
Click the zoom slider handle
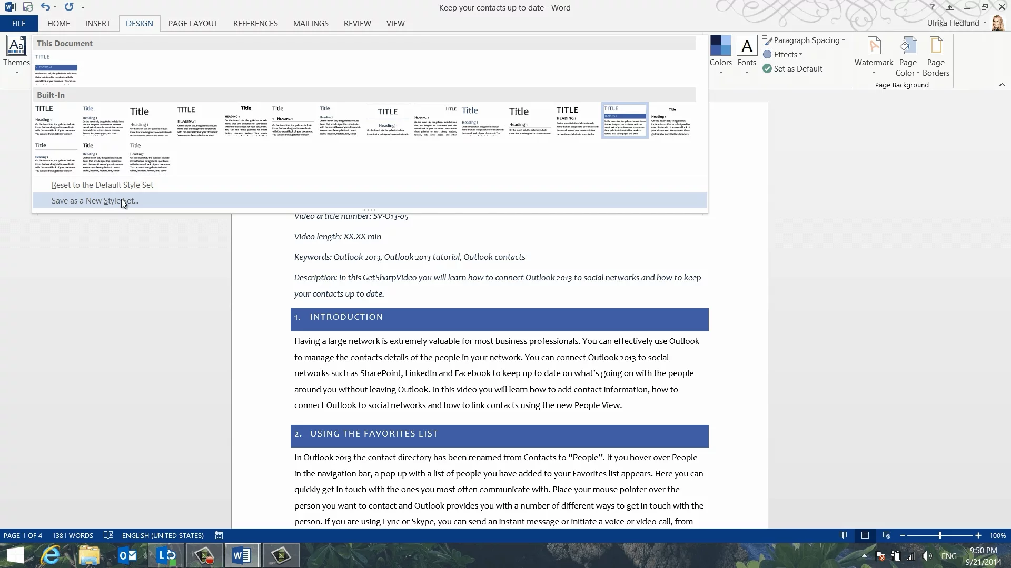940,535
